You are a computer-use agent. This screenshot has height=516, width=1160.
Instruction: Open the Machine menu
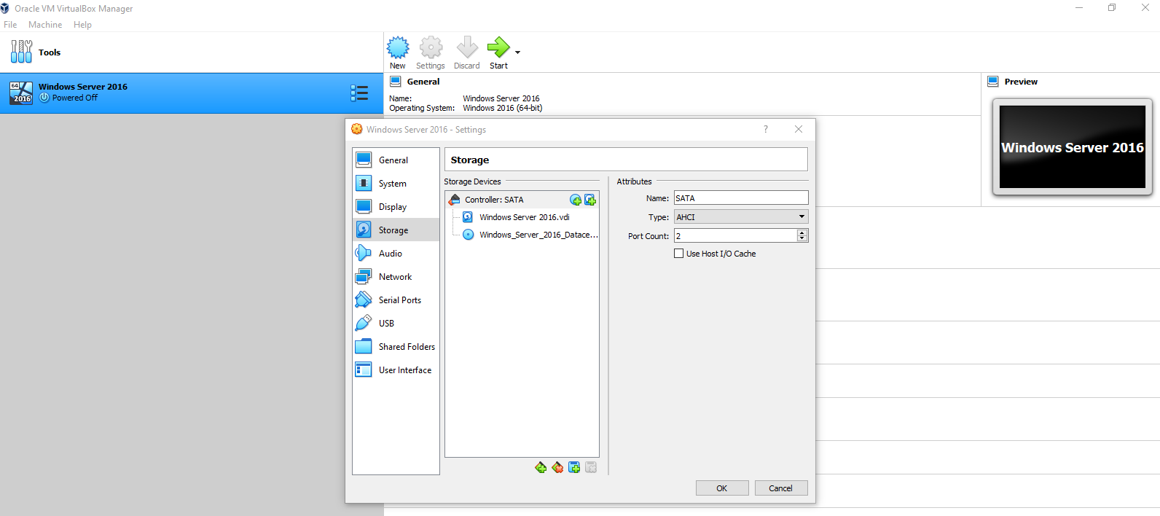click(45, 25)
